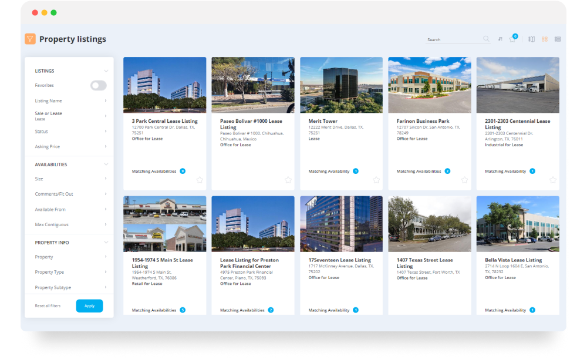Image resolution: width=587 pixels, height=359 pixels.
Task: Favorite the Merit Tower listing star
Action: coord(376,180)
